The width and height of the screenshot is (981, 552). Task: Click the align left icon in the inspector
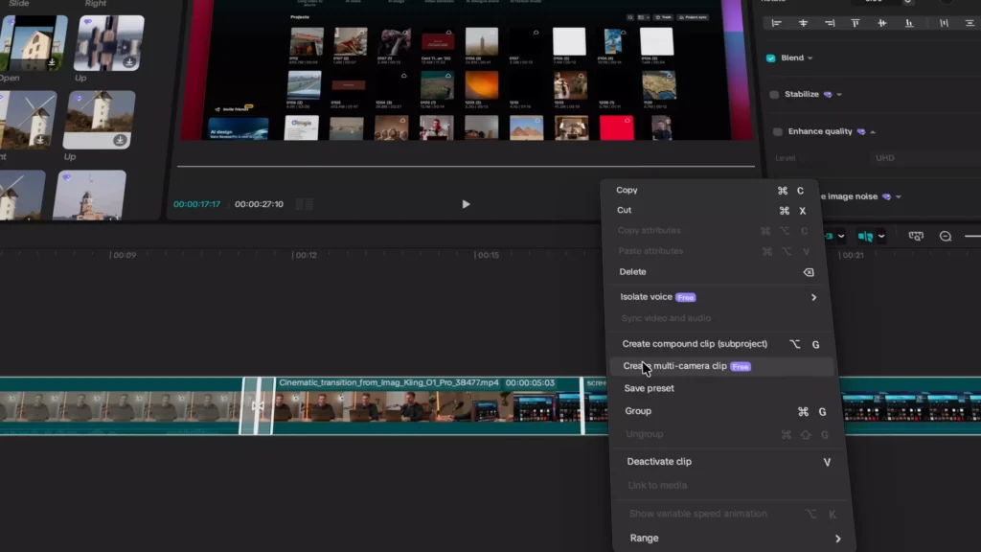point(776,23)
